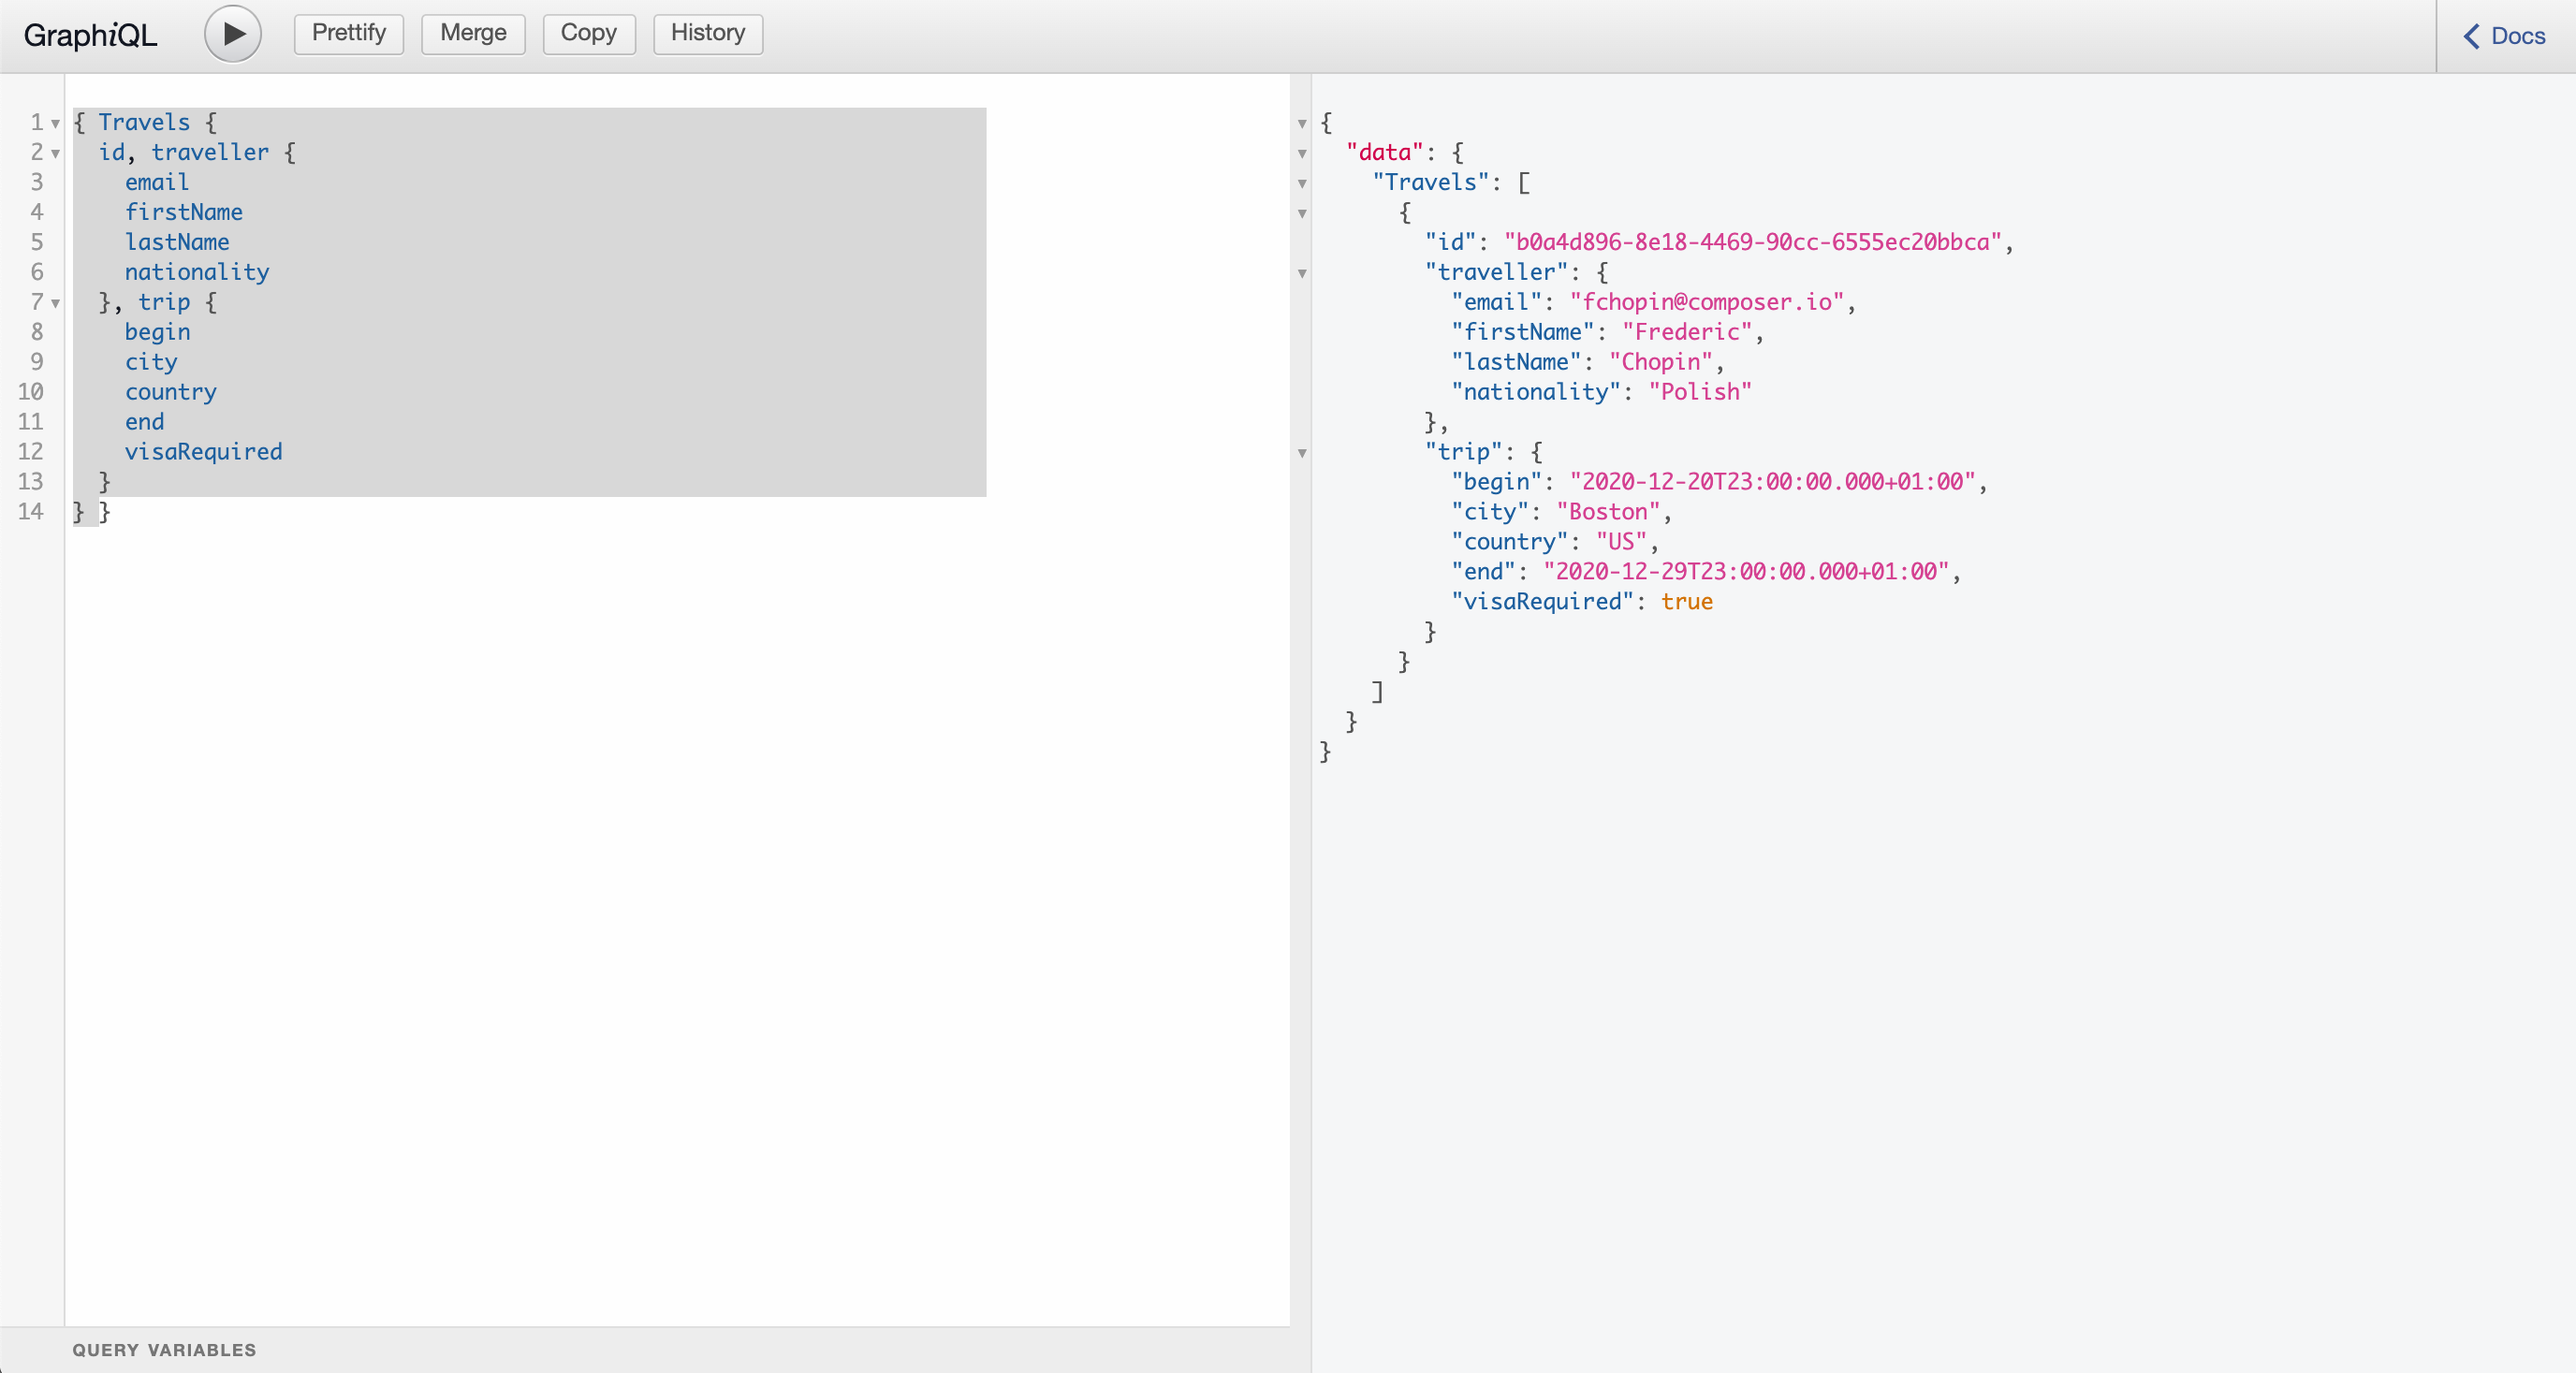Screen dimensions: 2576x1373
Task: Click the Copy button to copy query
Action: pyautogui.click(x=588, y=31)
